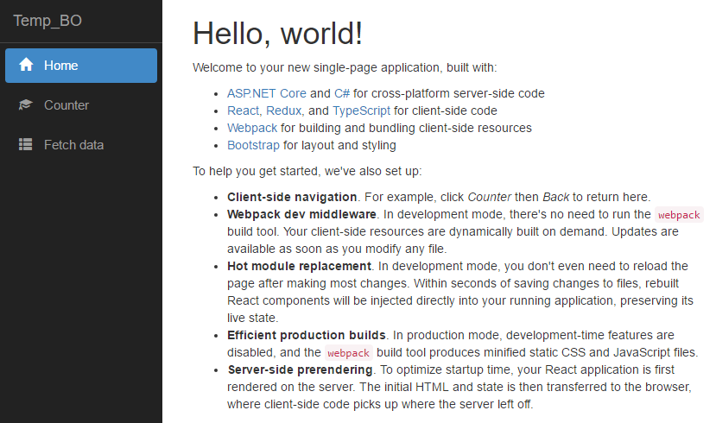Open the Bootstrap link
The image size is (716, 423).
coord(253,145)
